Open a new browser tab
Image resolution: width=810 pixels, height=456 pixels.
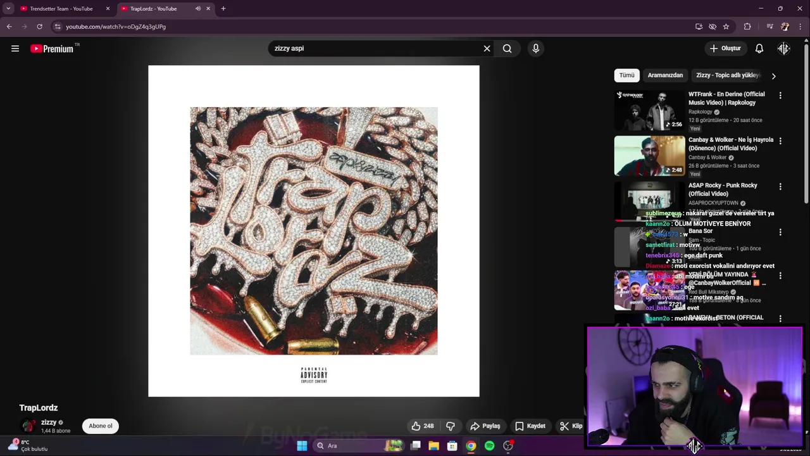point(223,9)
